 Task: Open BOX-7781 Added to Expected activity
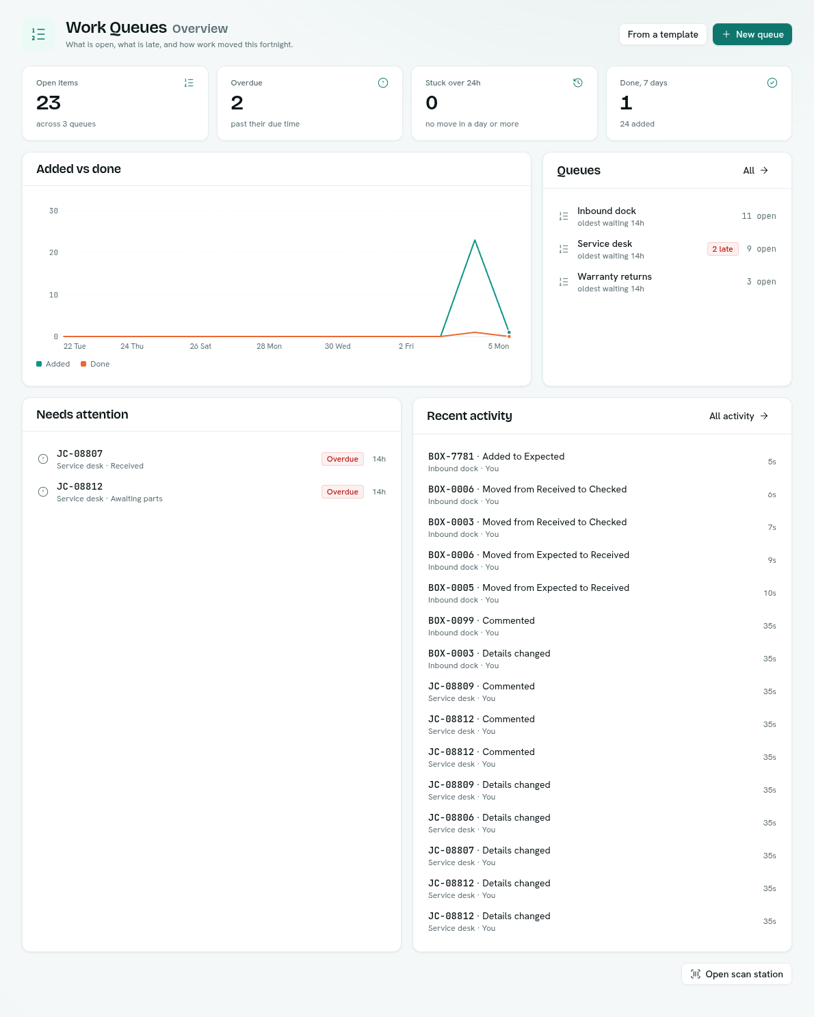tap(602, 462)
